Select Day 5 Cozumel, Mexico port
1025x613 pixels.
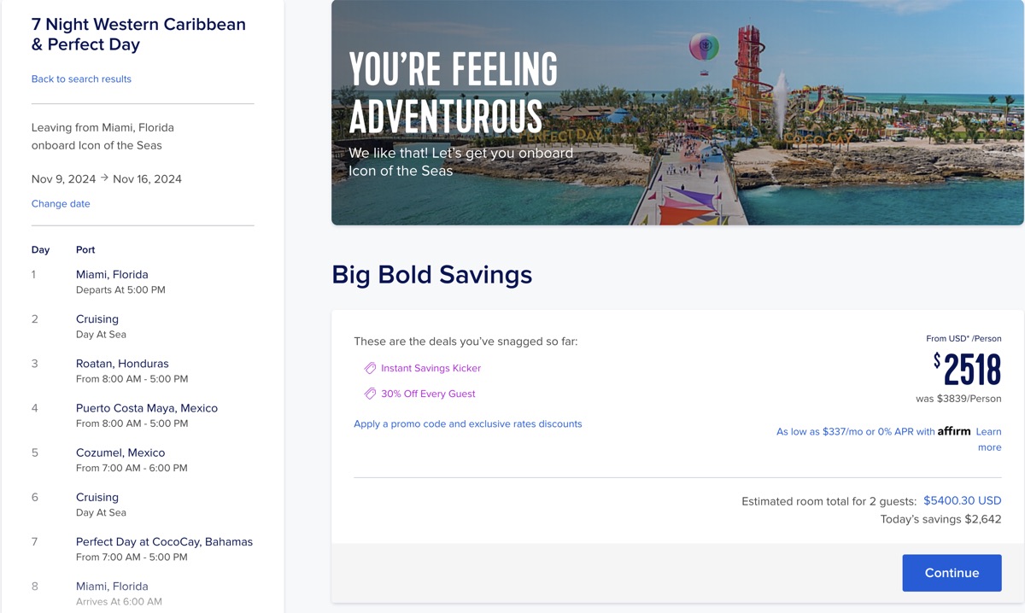120,459
